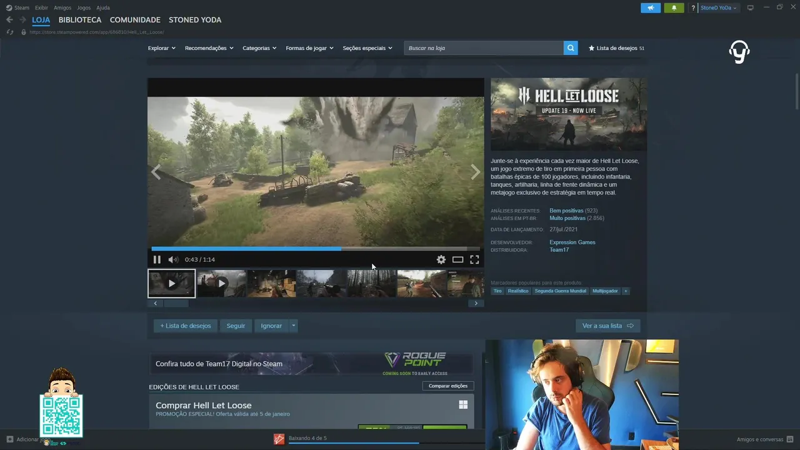This screenshot has height=450, width=800.
Task: Click the Ignorar button
Action: [271, 326]
